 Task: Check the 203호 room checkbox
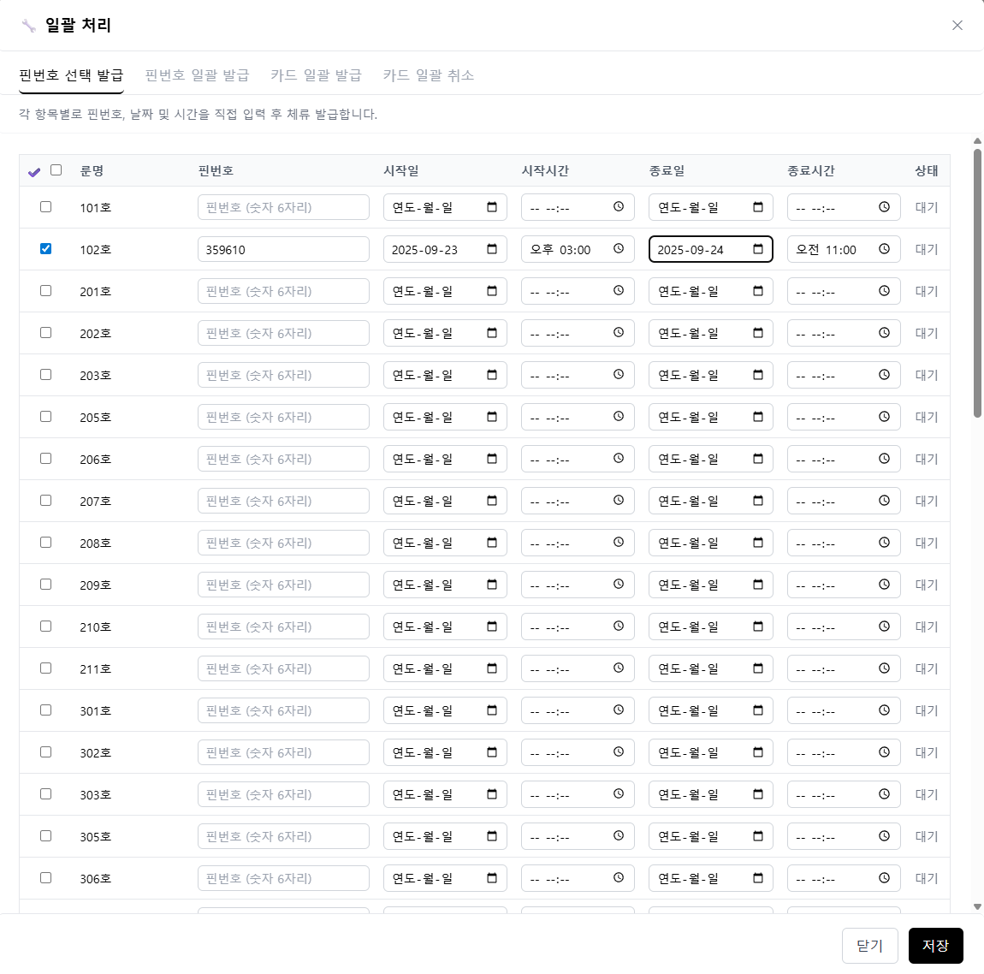coord(46,375)
